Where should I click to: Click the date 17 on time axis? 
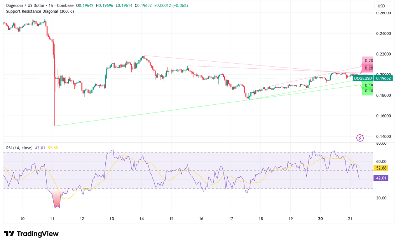(x=231, y=219)
